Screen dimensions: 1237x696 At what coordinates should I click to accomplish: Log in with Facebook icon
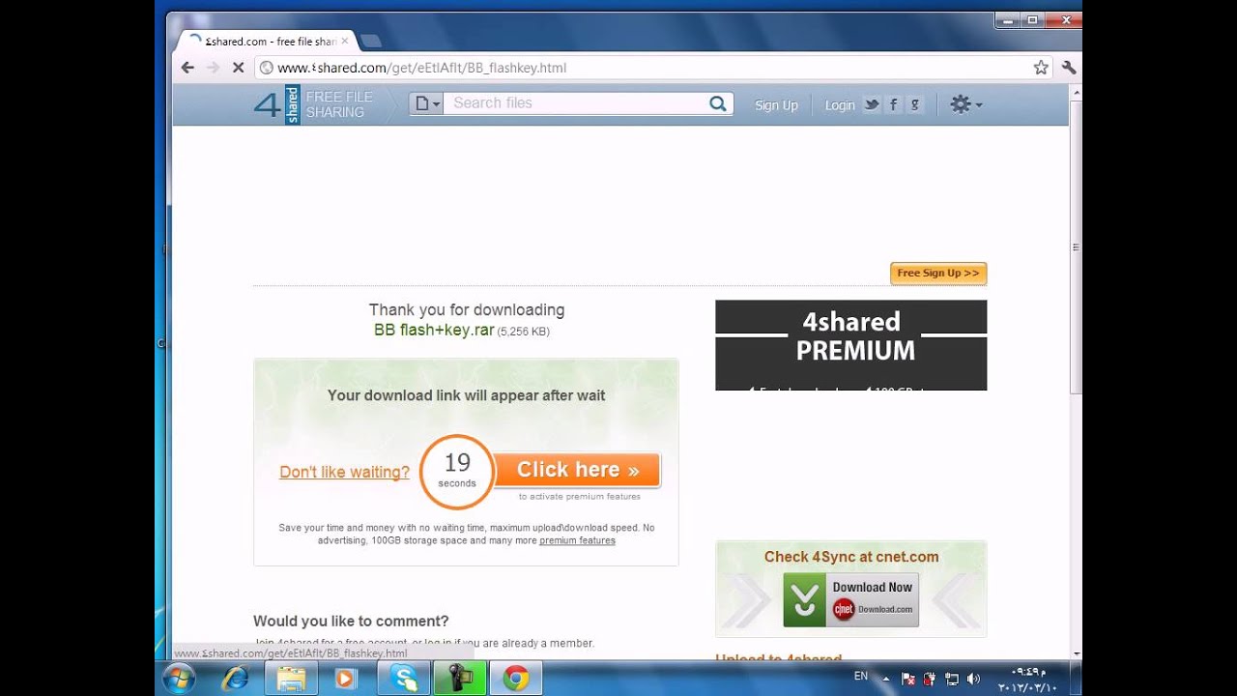(894, 104)
